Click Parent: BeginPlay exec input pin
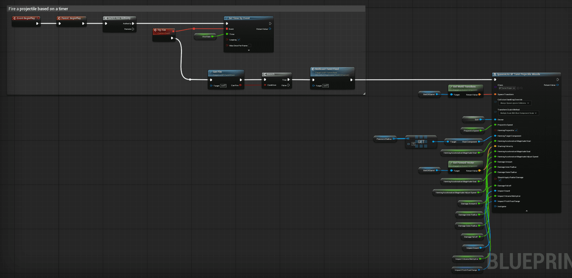This screenshot has height=278, width=572. click(60, 24)
